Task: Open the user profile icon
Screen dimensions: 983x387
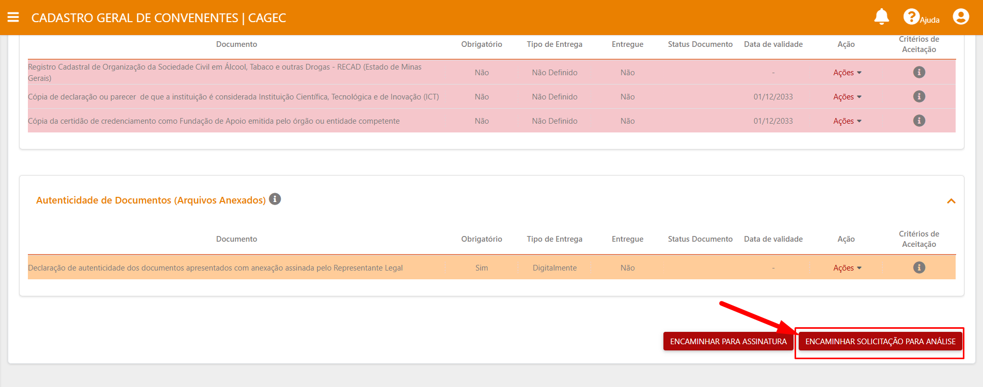Action: pos(960,17)
